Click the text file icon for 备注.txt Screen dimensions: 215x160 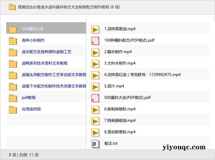(95, 144)
